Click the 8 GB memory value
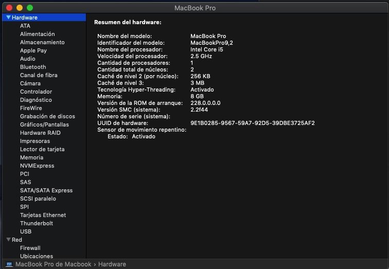This screenshot has width=389, height=269. point(197,96)
